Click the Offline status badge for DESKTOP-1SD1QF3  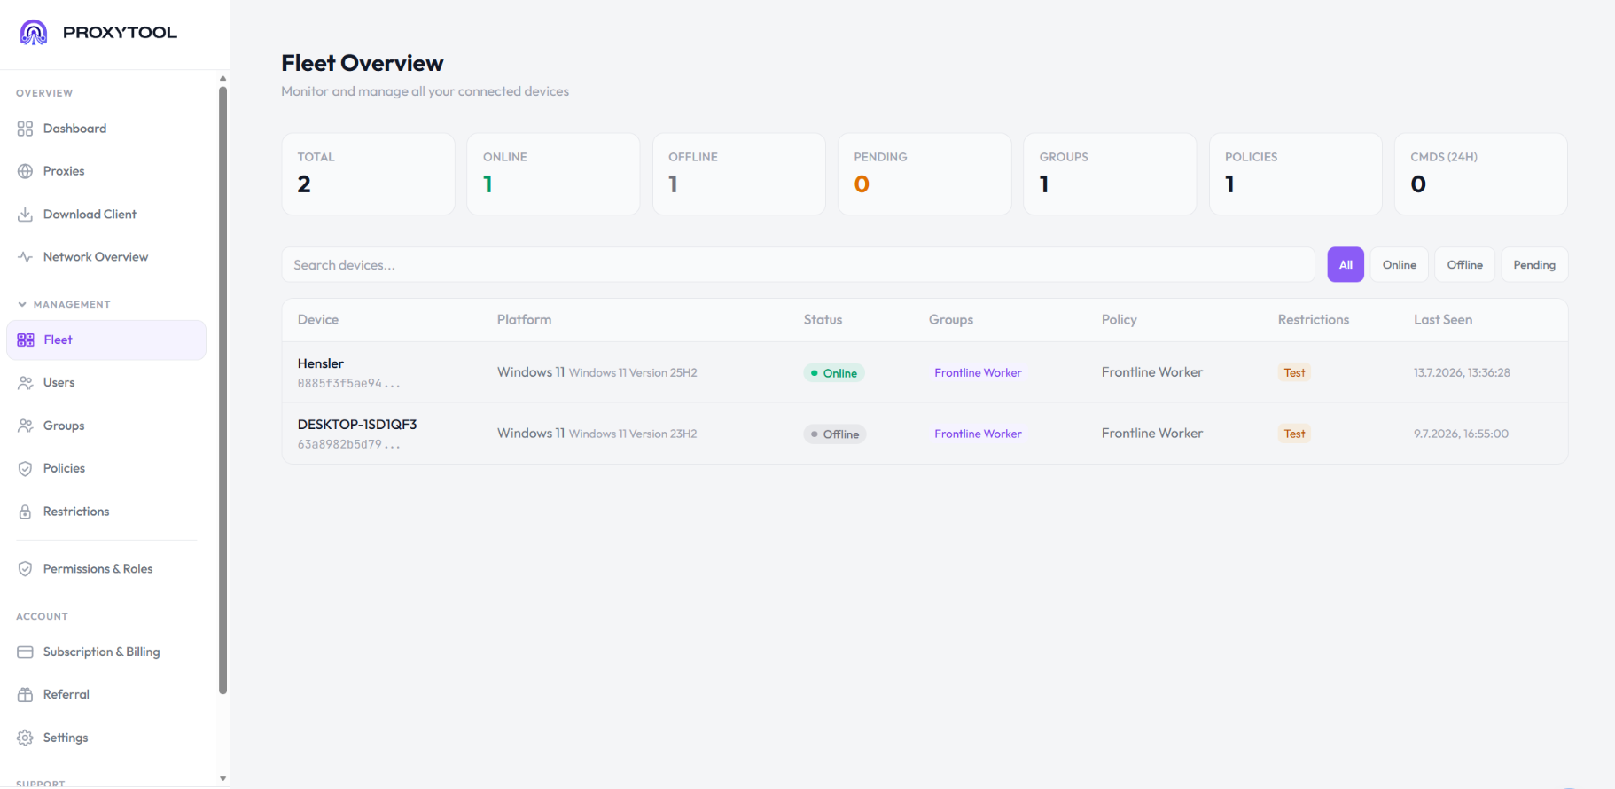click(x=835, y=434)
